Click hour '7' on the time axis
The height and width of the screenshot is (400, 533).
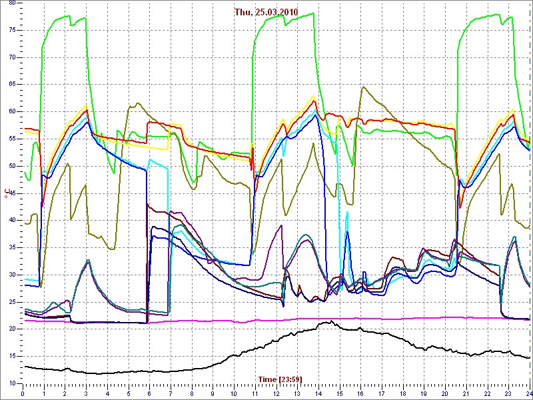point(171,393)
